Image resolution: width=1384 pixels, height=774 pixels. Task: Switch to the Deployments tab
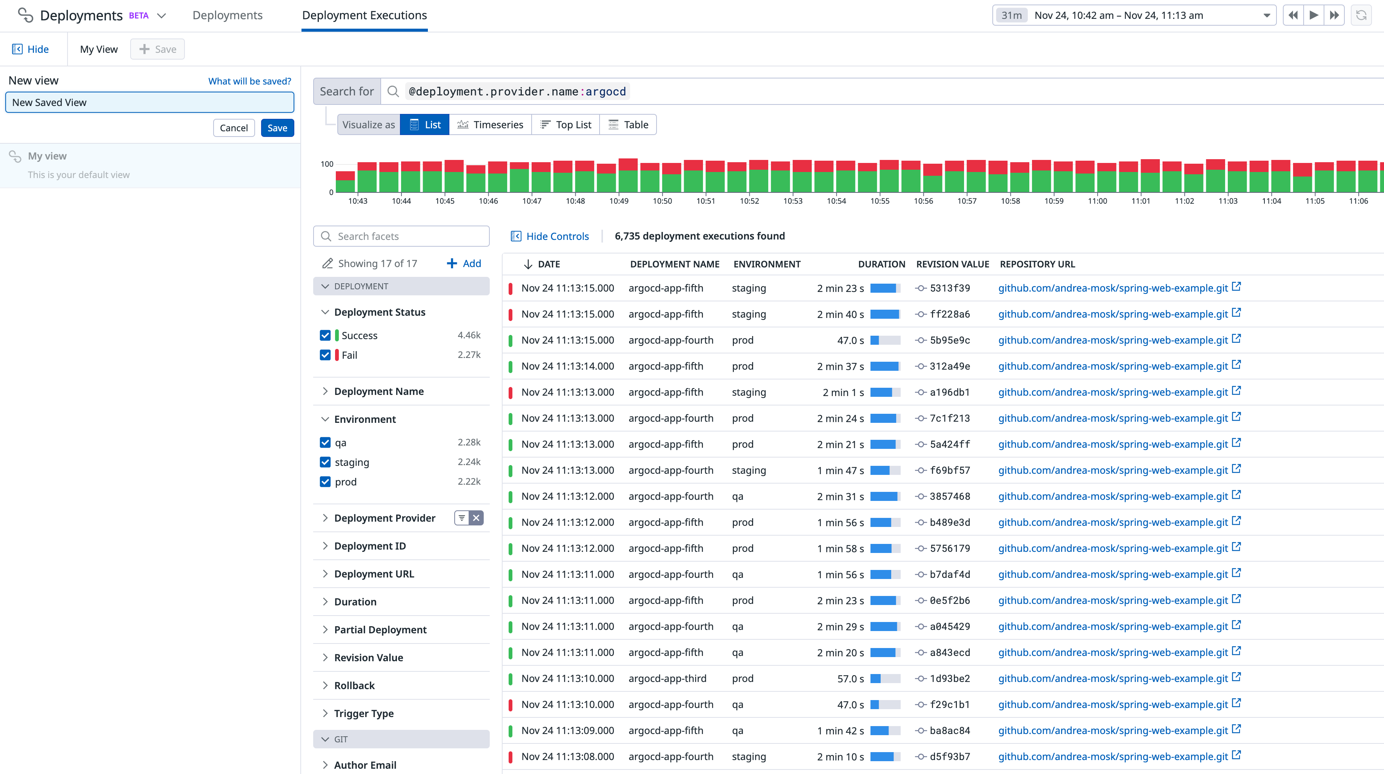click(x=227, y=15)
